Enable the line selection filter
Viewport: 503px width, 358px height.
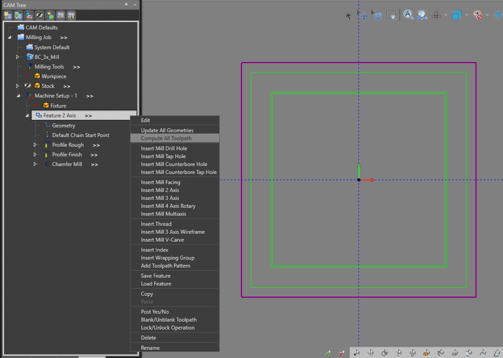pos(371,352)
